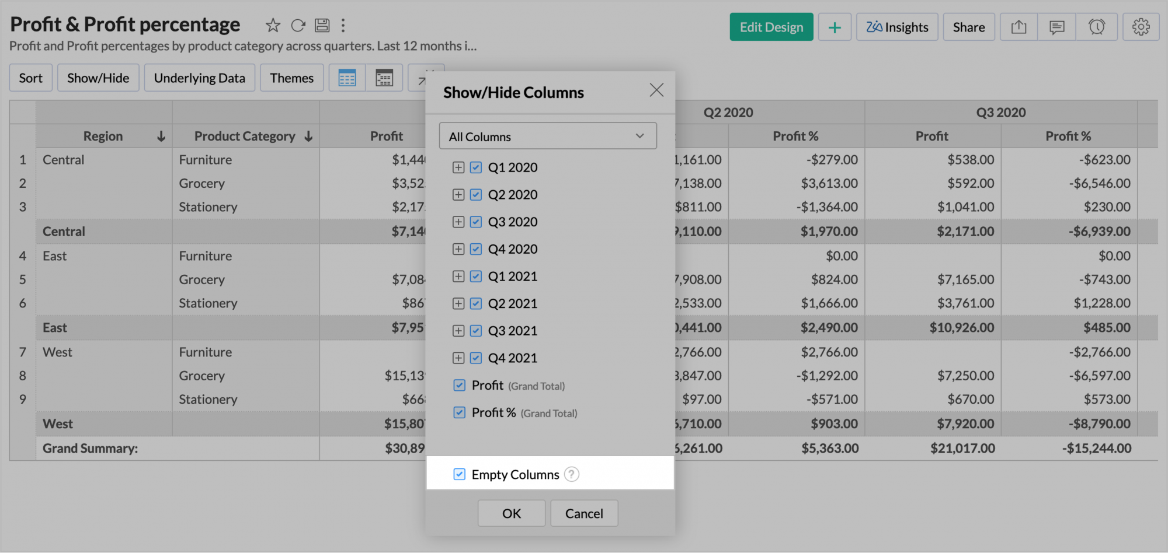The width and height of the screenshot is (1168, 553).
Task: Refresh the report data
Action: coord(298,26)
